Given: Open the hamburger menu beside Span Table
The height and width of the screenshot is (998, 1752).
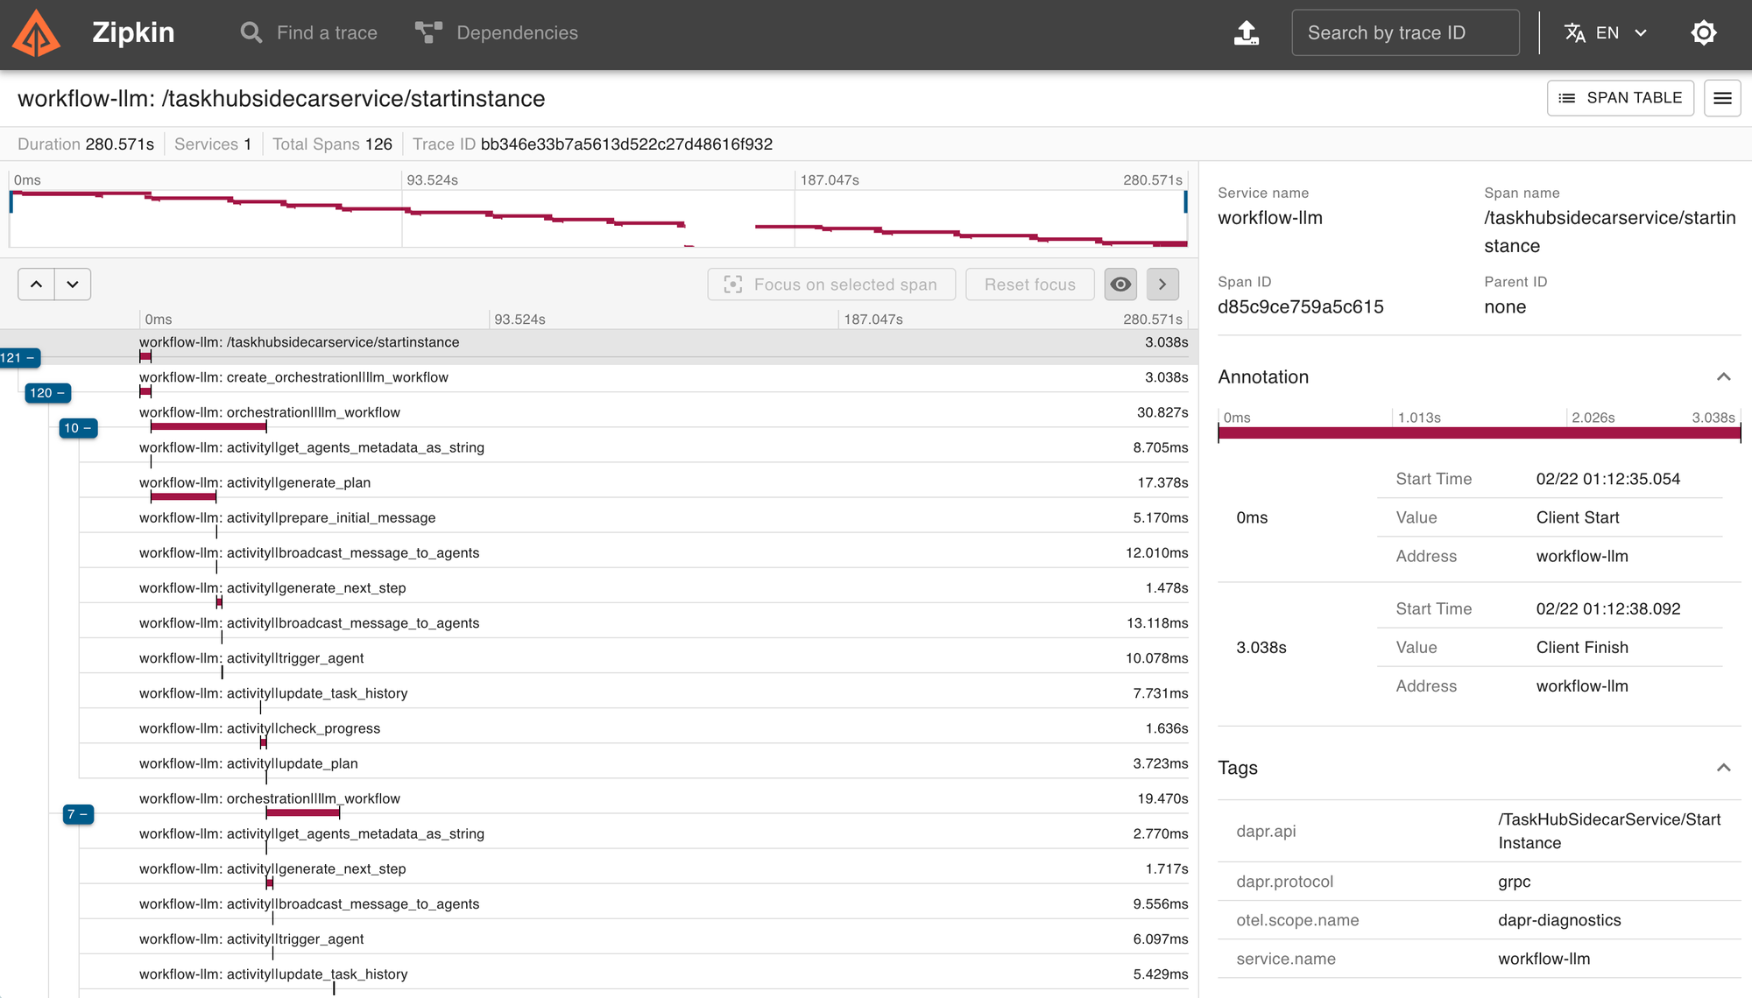Looking at the screenshot, I should point(1721,98).
